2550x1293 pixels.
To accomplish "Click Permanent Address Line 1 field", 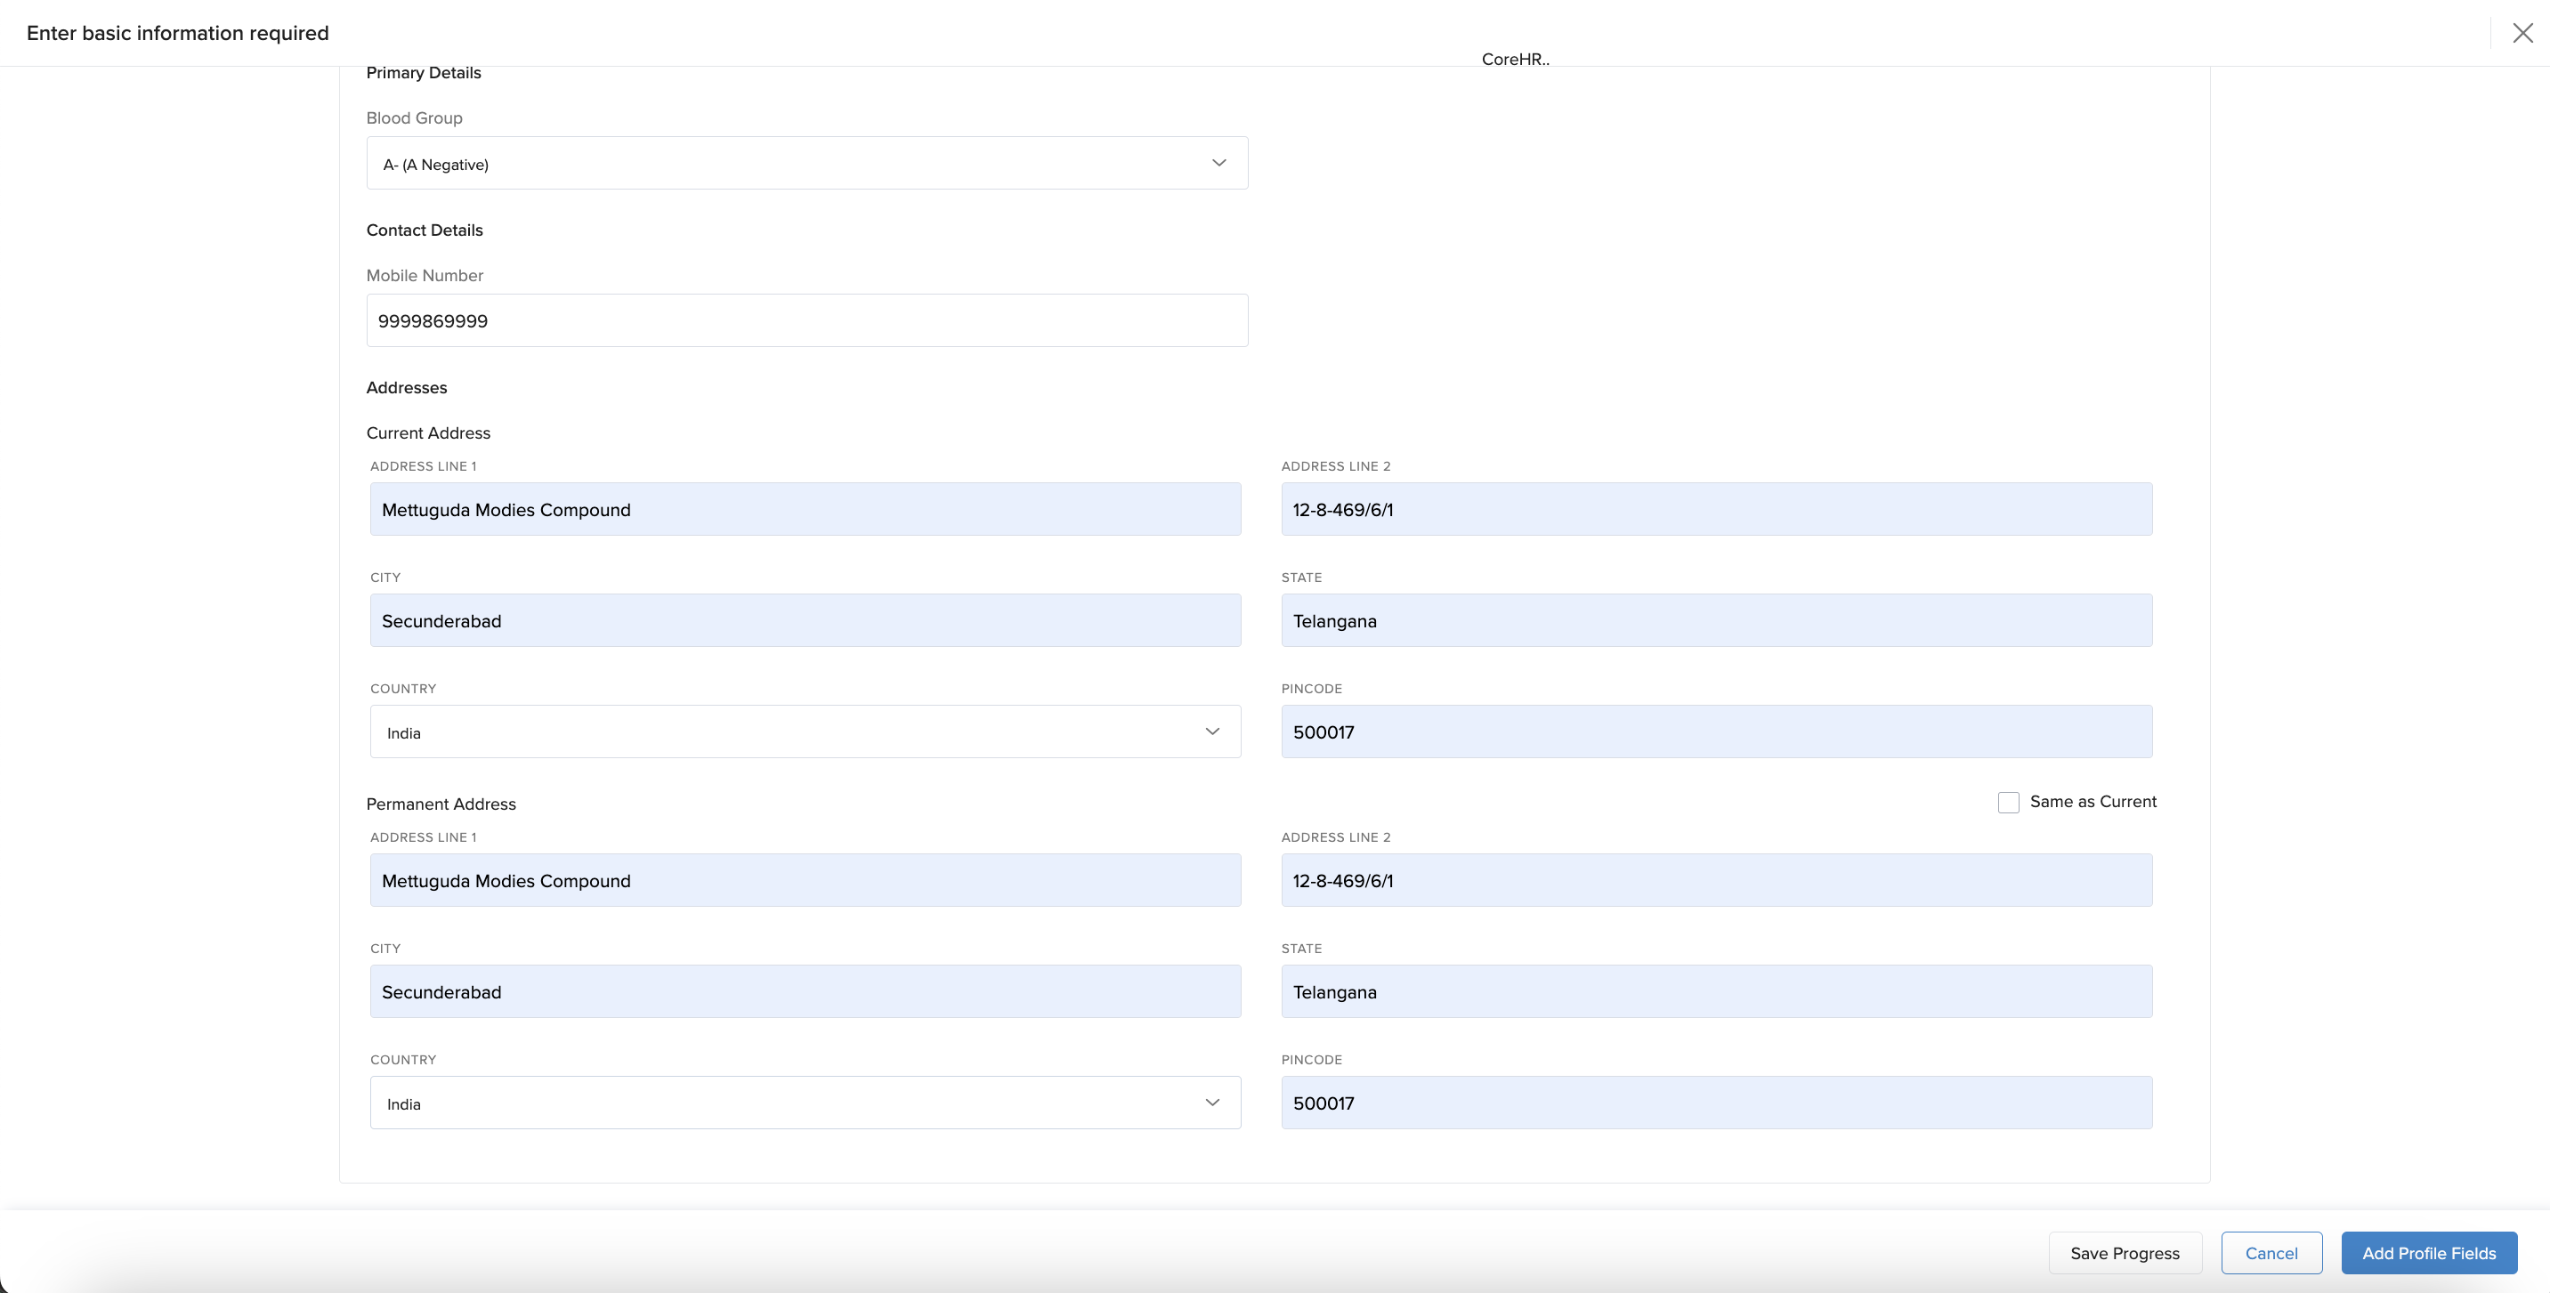I will pos(805,880).
